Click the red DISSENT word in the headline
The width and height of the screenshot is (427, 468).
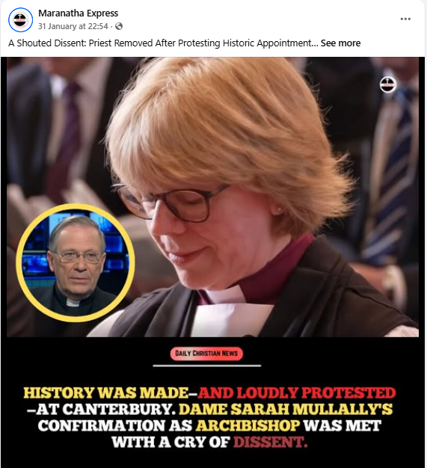pos(271,443)
